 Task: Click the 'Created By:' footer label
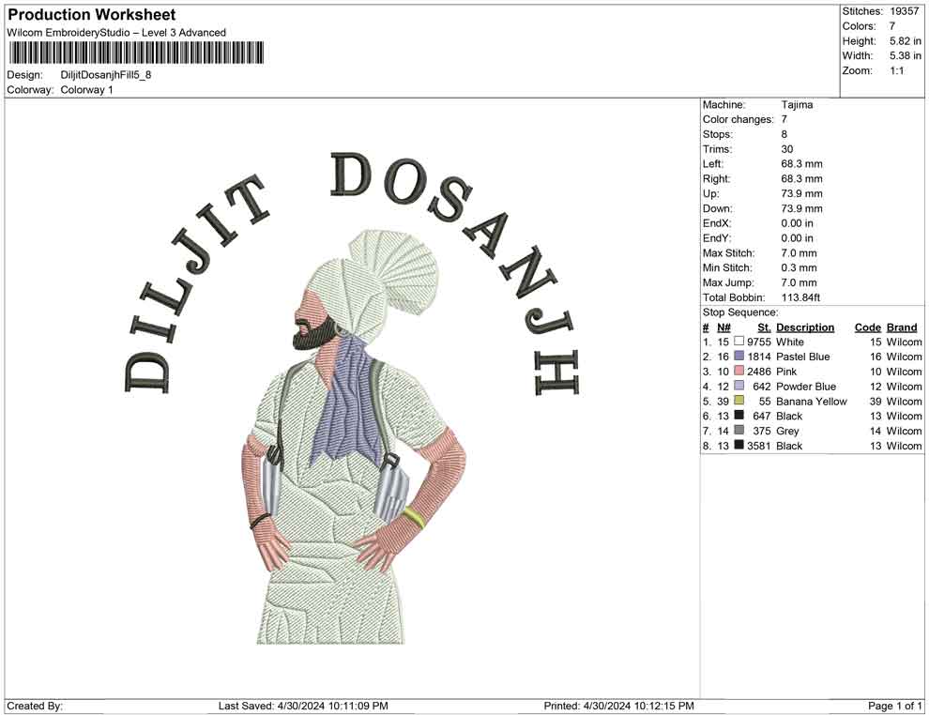click(x=35, y=706)
